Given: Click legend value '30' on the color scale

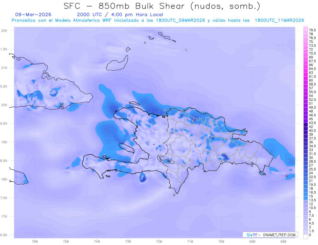Looking at the screenshot, I should [x=311, y=158].
